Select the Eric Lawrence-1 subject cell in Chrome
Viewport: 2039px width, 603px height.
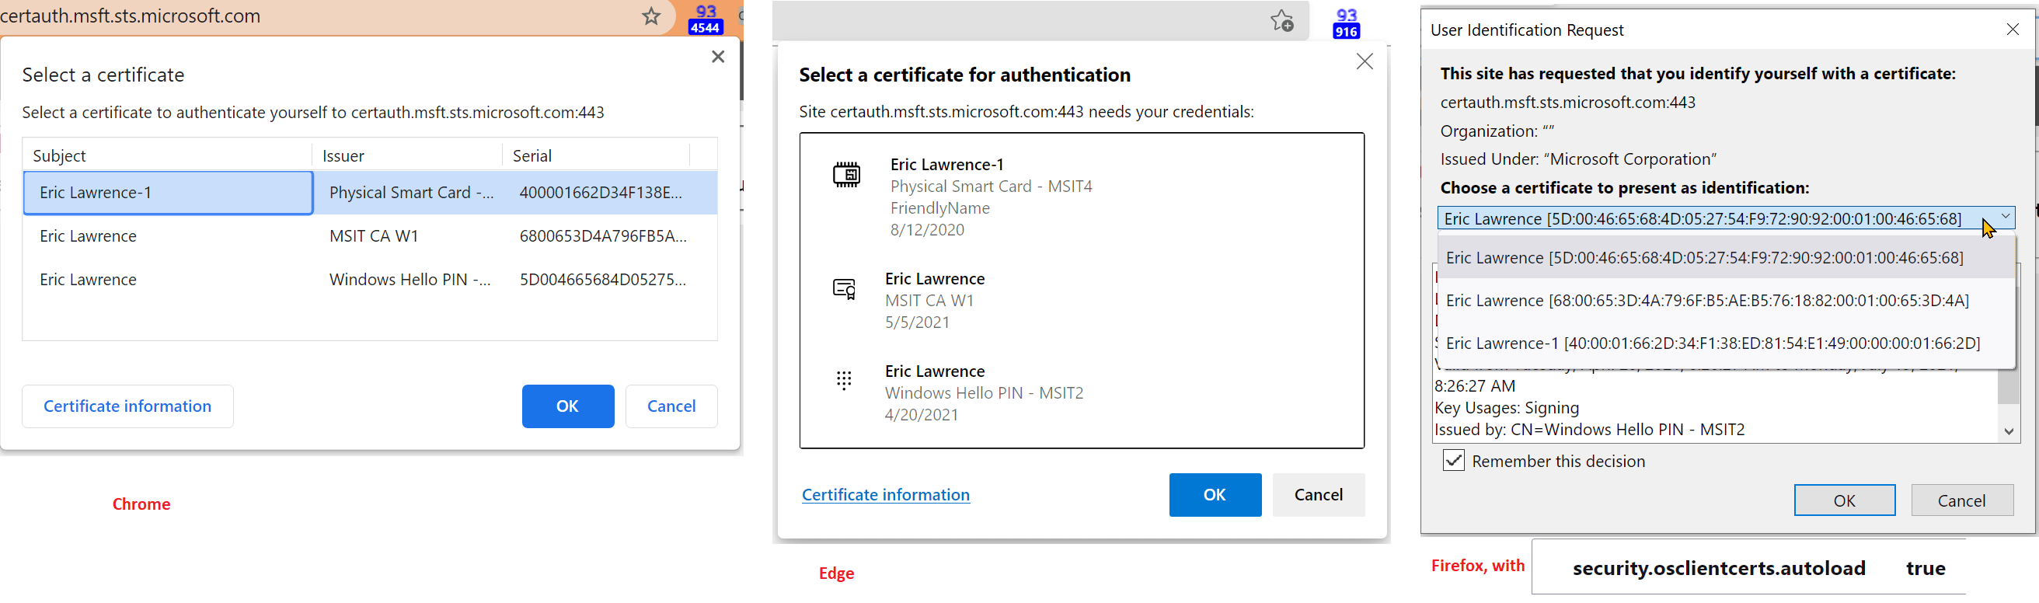168,192
